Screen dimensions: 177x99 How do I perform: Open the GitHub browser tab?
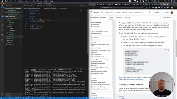pos(119,4)
